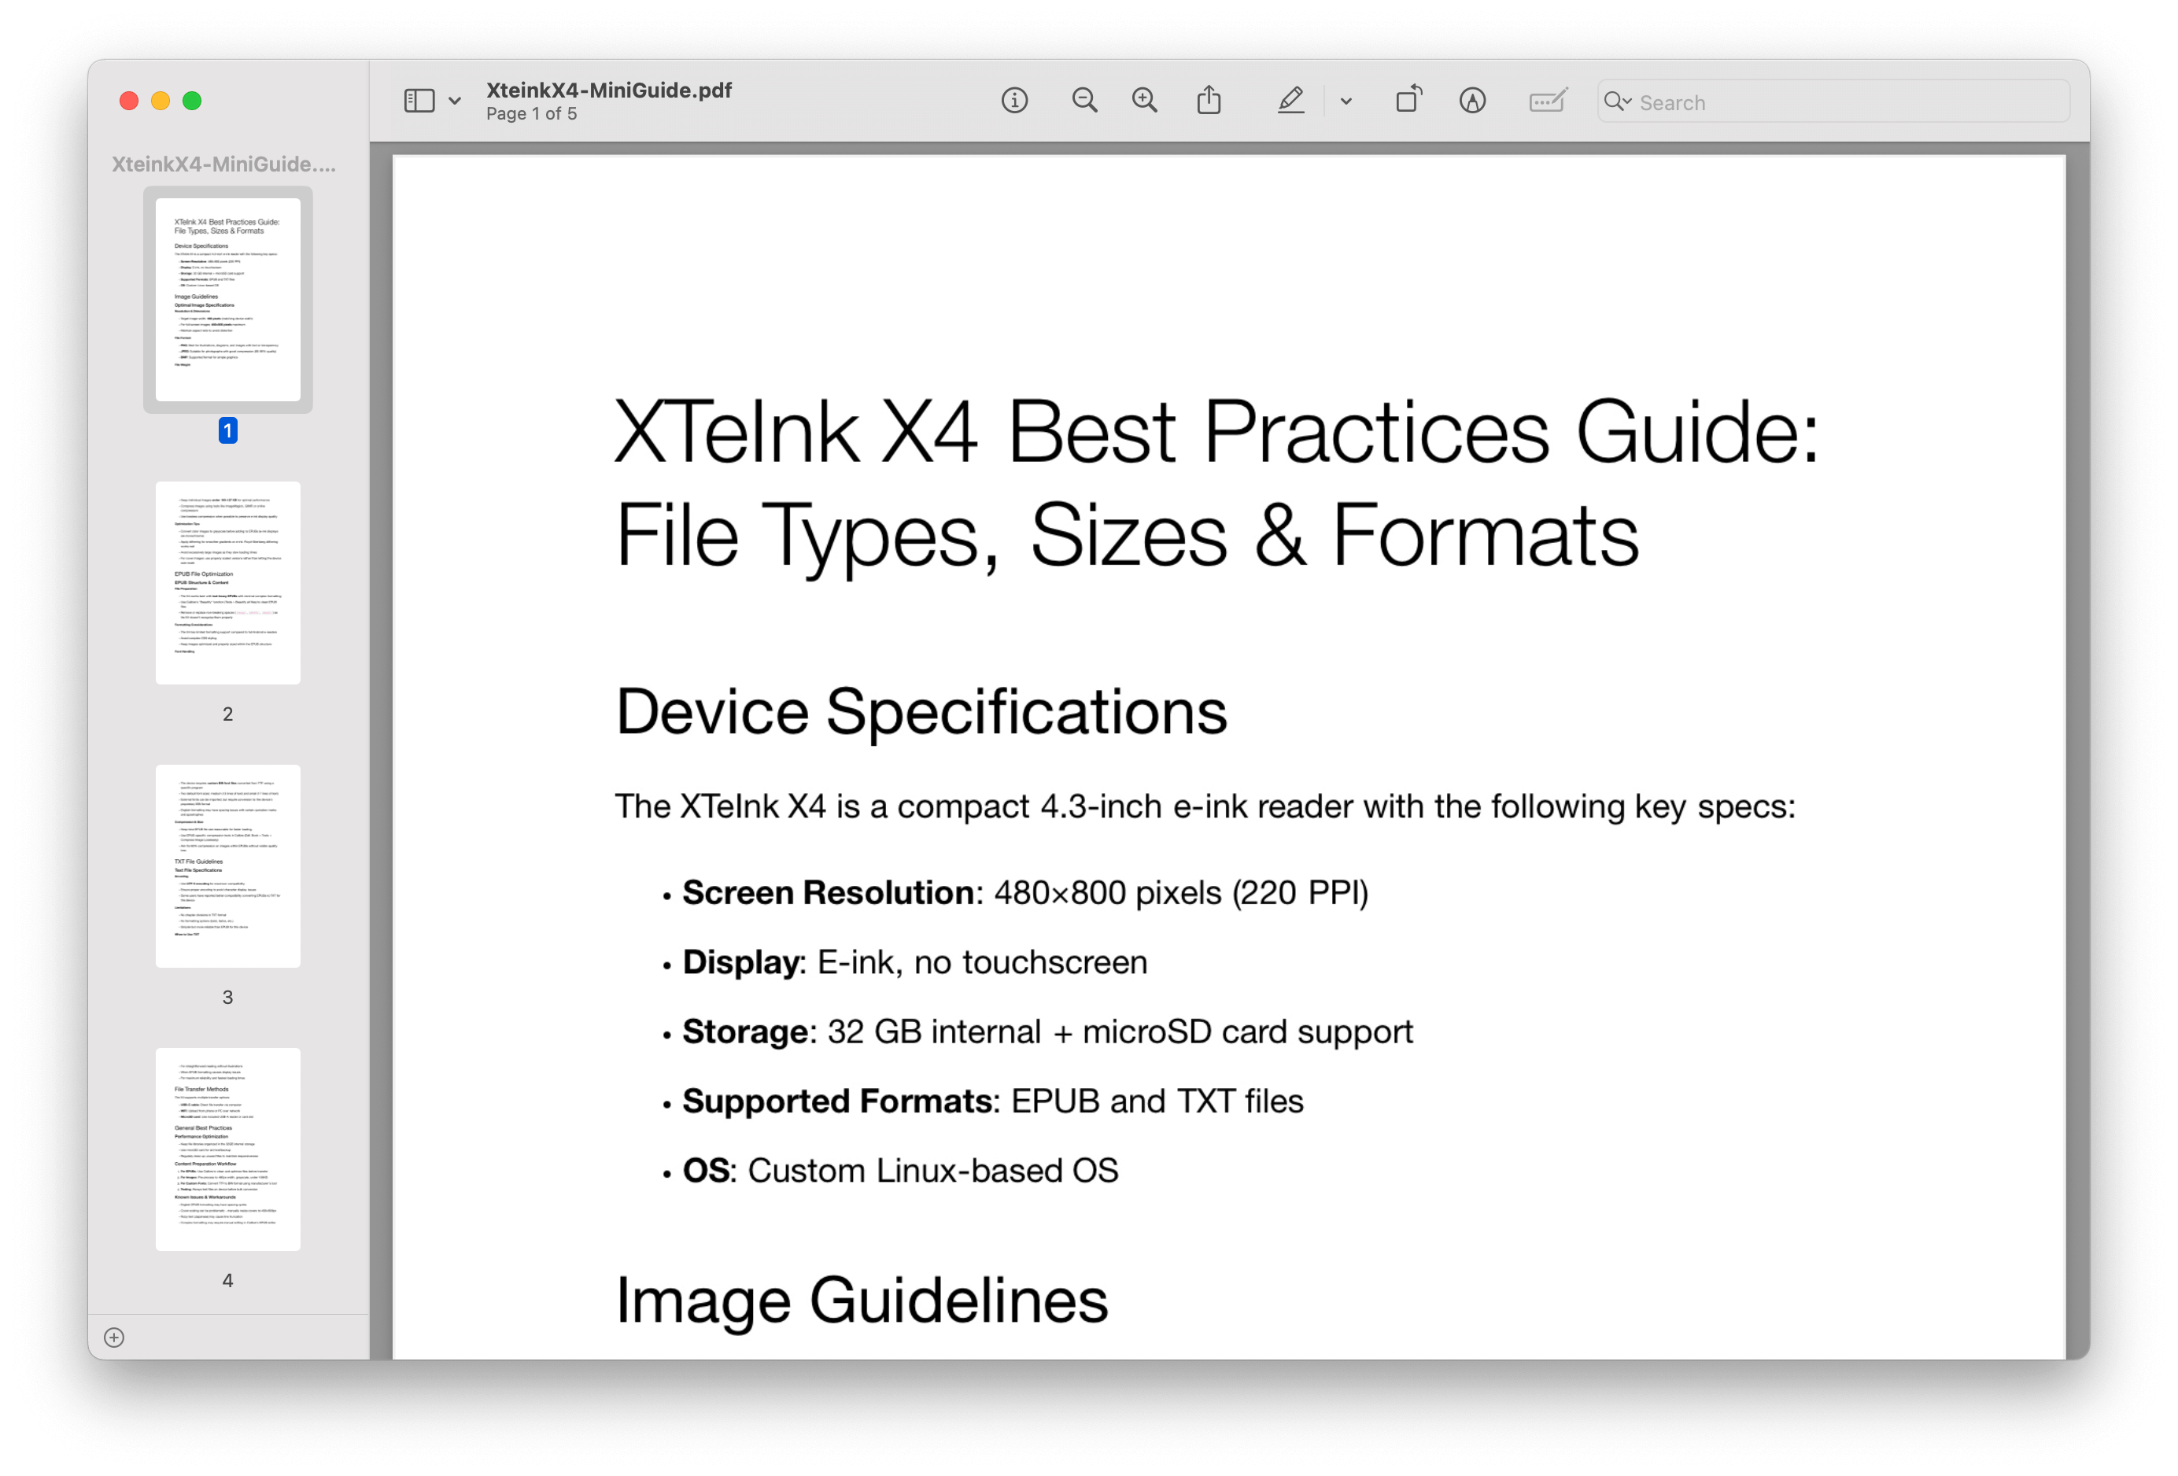
Task: Click XteinkX4-MiniGuide.pdf window title
Action: coord(608,90)
